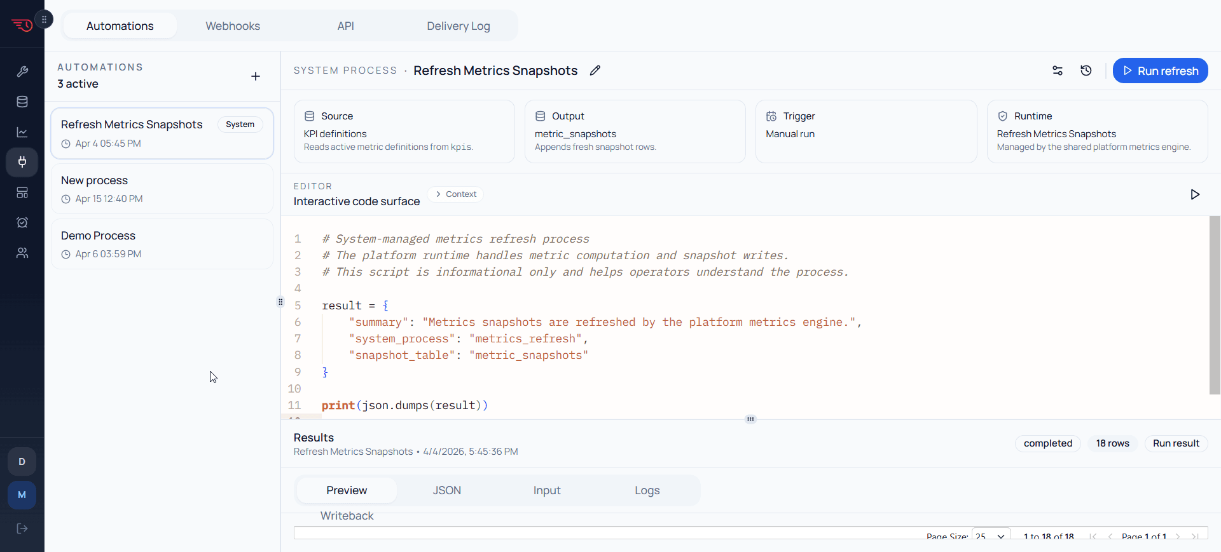
Task: Click the Manual run trigger text
Action: 790,134
